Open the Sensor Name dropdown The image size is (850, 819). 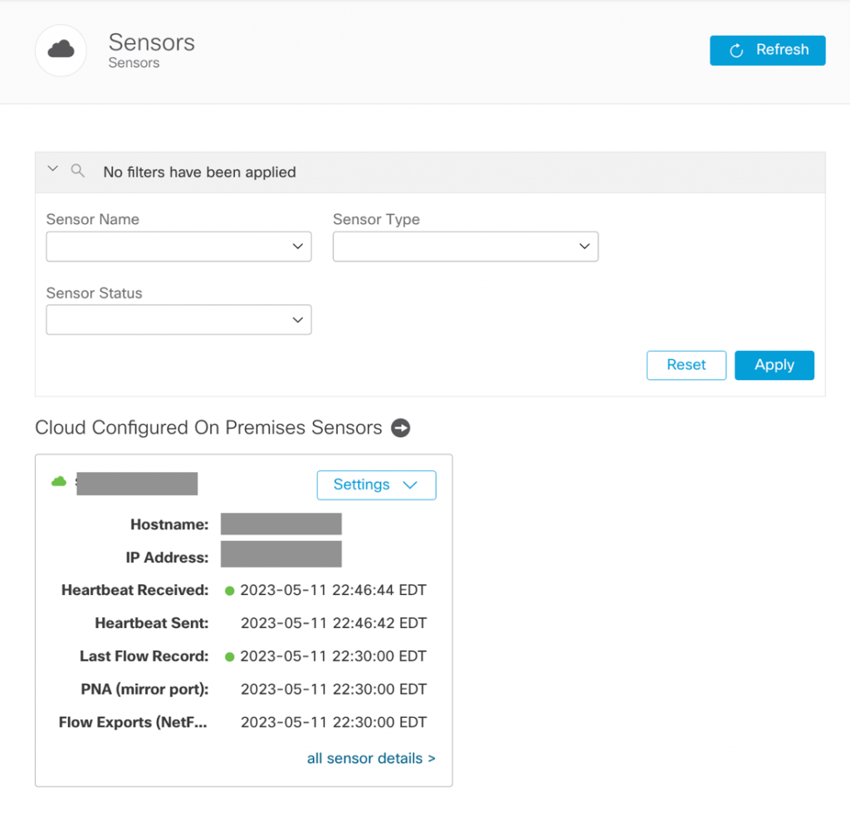[x=178, y=246]
